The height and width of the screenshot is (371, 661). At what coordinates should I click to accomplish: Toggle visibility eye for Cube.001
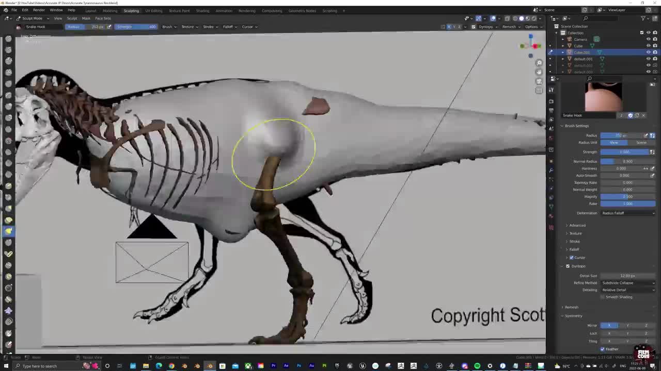tap(649, 52)
